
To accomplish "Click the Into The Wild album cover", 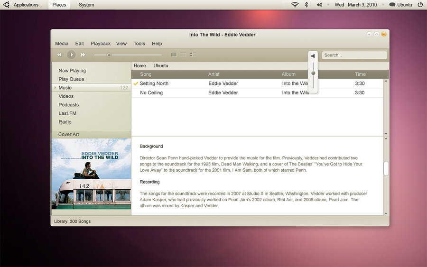I will [x=91, y=174].
